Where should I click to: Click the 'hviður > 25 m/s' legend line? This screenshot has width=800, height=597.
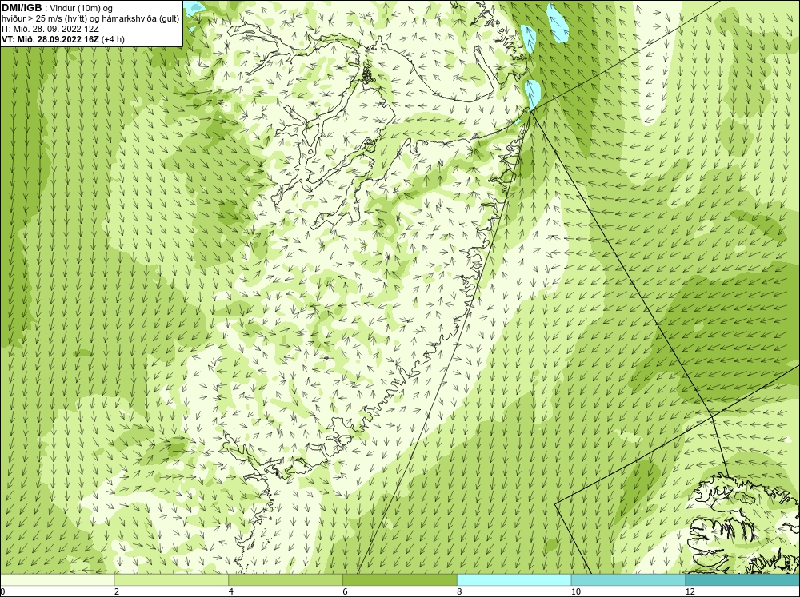90,18
